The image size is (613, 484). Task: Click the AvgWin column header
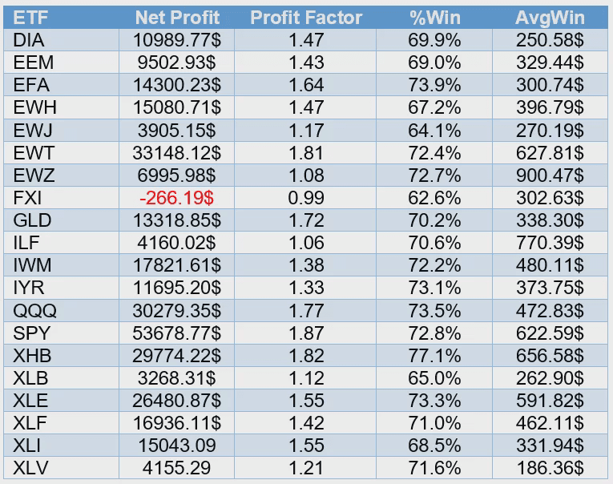point(550,18)
